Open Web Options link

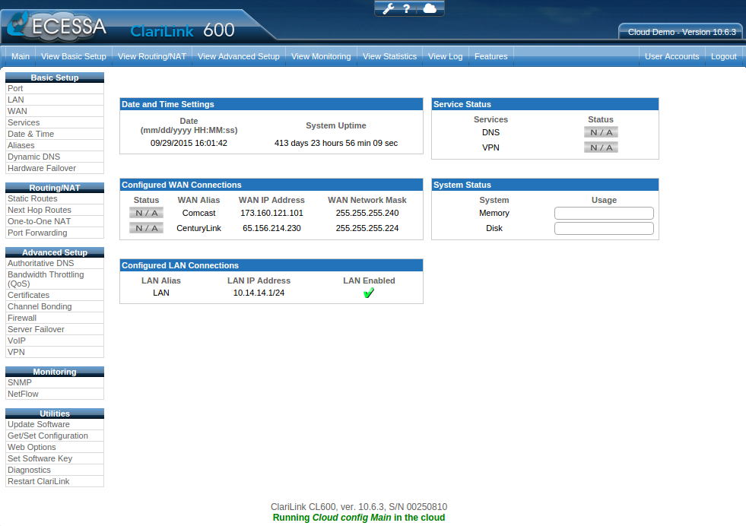pos(55,448)
